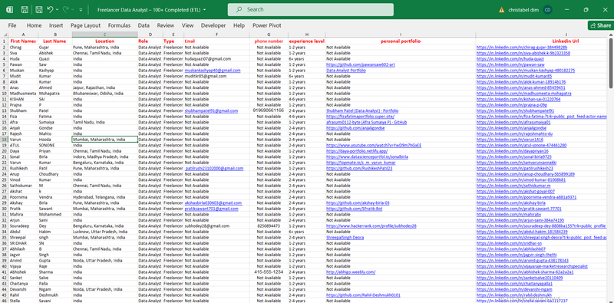Open the Shubham Patel (Data Analyst) - Portfolio link
The width and height of the screenshot is (614, 303).
(362, 110)
